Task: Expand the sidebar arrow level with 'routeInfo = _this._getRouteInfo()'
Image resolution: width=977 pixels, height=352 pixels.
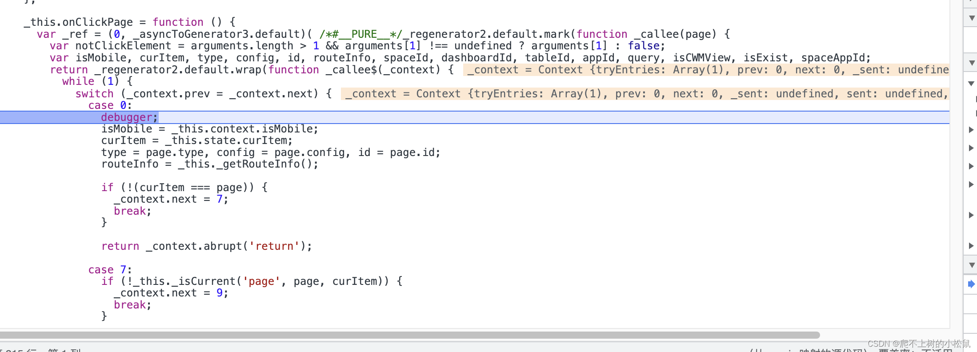Action: pos(971,166)
